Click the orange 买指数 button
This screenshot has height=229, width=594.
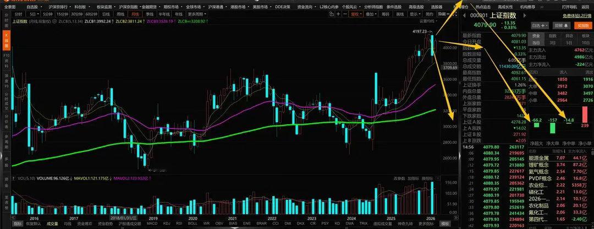click(x=583, y=25)
